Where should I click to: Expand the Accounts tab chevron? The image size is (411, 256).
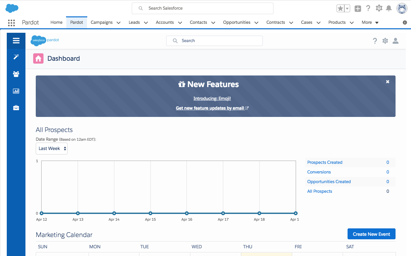180,23
